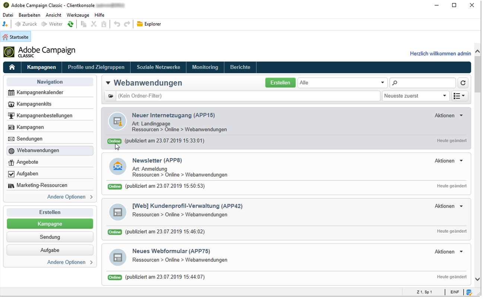Open the Ansicht menu
Viewport: 492px width, 305px height.
pos(54,15)
